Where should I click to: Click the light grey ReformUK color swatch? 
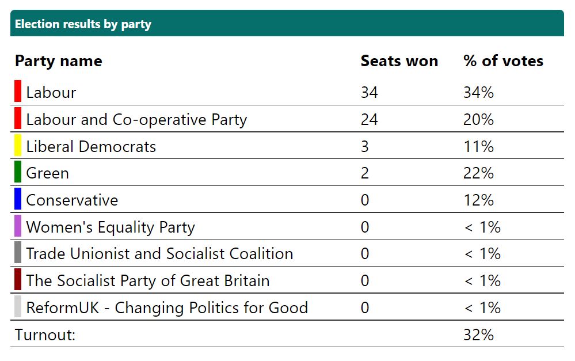(x=18, y=307)
